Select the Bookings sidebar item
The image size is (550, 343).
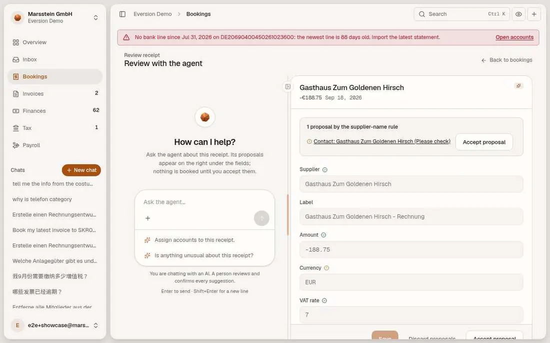coord(54,77)
